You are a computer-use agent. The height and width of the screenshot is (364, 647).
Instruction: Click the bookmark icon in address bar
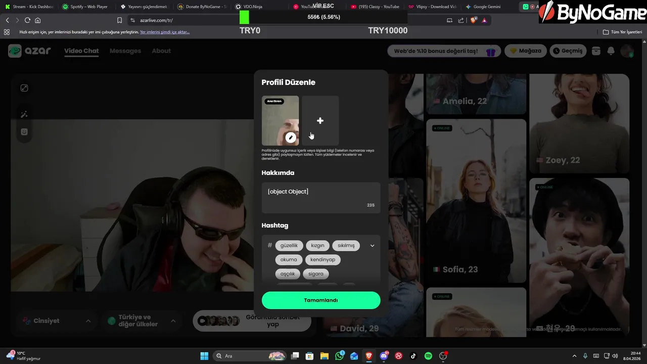tap(119, 20)
